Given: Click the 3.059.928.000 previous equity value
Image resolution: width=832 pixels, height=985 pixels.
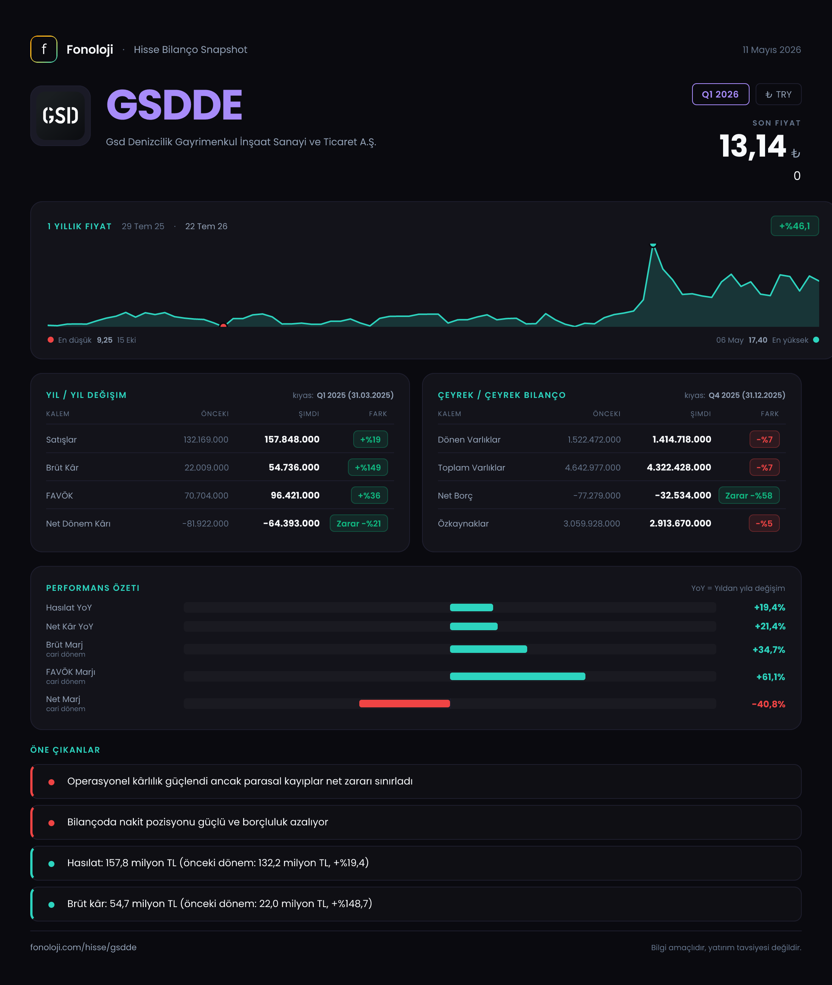Looking at the screenshot, I should [592, 524].
